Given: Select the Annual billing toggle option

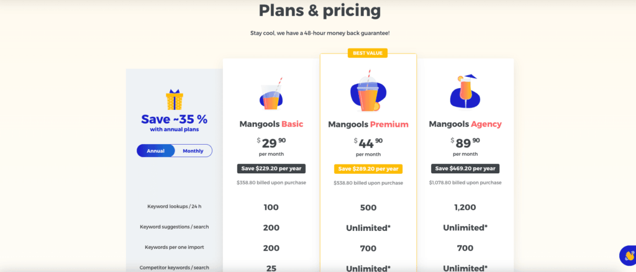Looking at the screenshot, I should pyautogui.click(x=155, y=151).
